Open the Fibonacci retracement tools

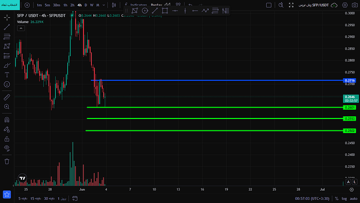coord(7,37)
